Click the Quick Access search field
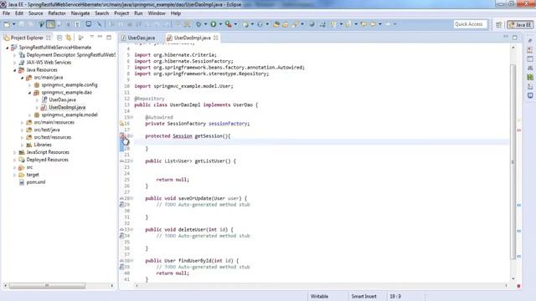536x301 pixels. tap(470, 24)
